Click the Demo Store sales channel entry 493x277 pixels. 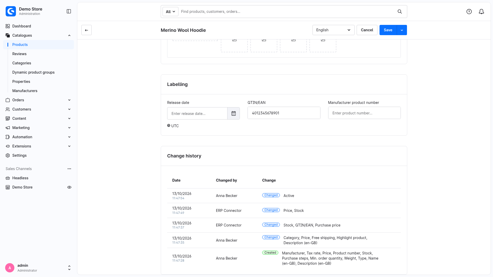22,187
